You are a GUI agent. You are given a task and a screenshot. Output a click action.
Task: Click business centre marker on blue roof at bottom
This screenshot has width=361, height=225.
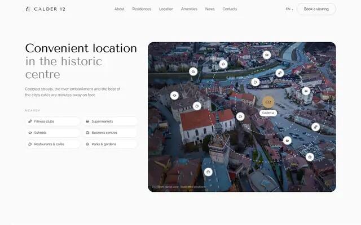[x=208, y=172]
